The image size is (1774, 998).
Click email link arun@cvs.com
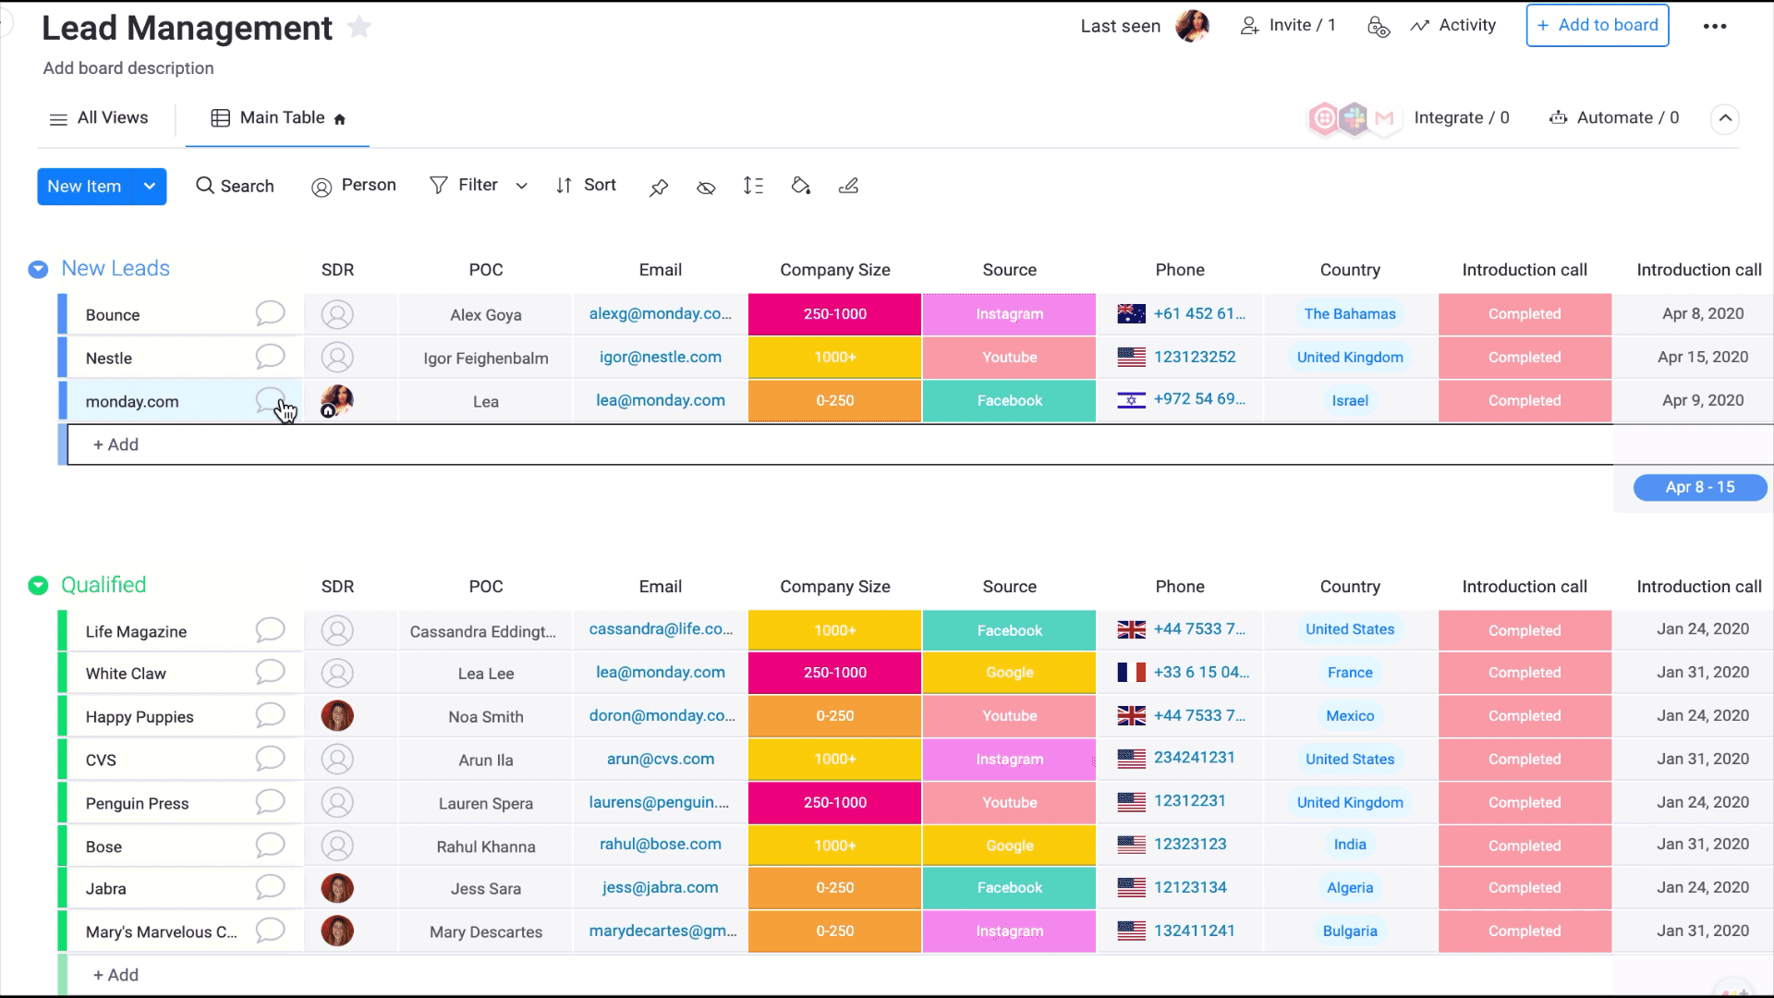click(660, 760)
